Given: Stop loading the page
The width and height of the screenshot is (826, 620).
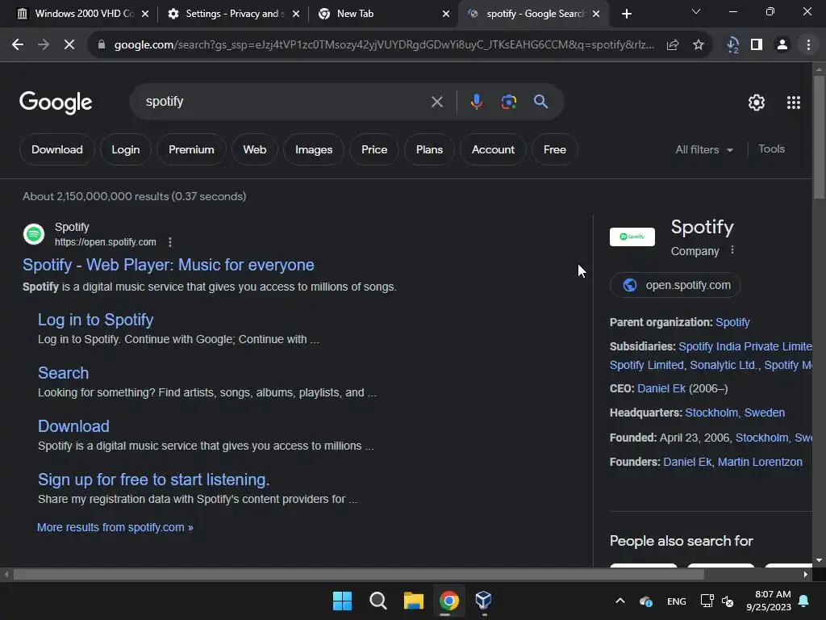Looking at the screenshot, I should coord(69,45).
